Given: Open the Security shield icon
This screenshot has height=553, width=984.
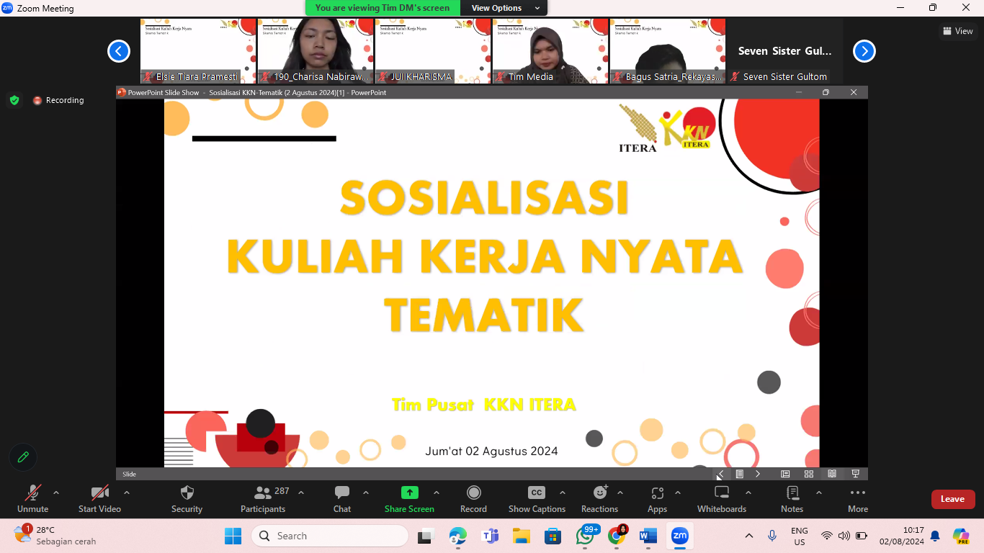Looking at the screenshot, I should pyautogui.click(x=187, y=493).
